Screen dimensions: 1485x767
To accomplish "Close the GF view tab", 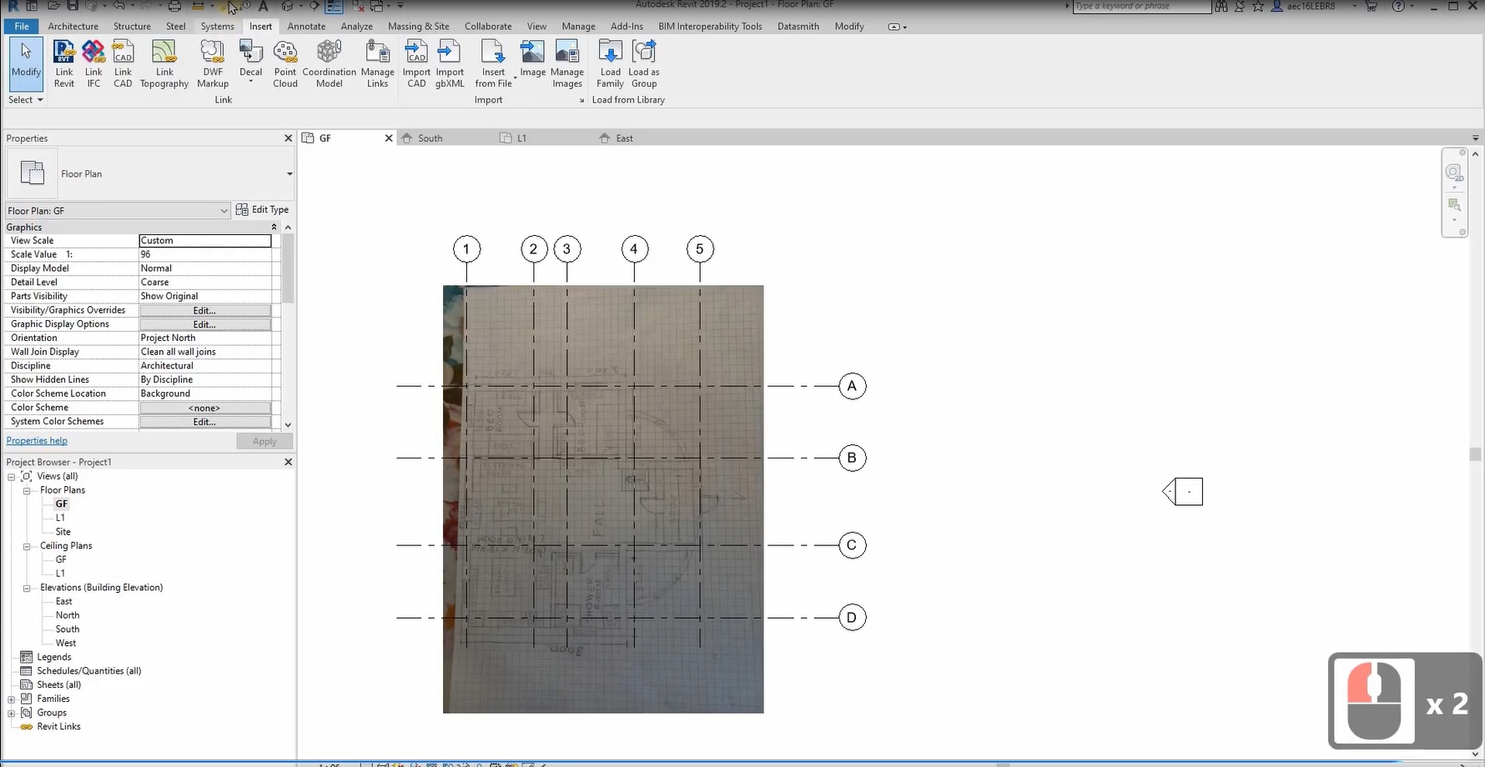I will 389,138.
